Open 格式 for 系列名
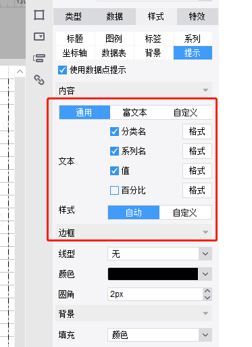Viewport: 252px width, 347px height. 197,151
